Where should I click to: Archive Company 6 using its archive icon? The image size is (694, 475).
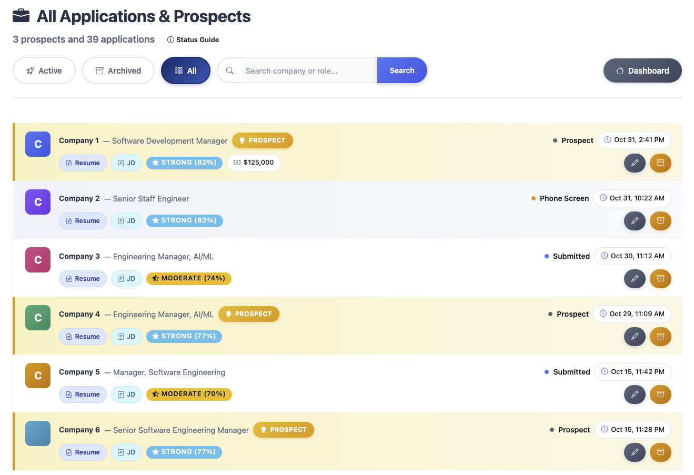click(660, 452)
